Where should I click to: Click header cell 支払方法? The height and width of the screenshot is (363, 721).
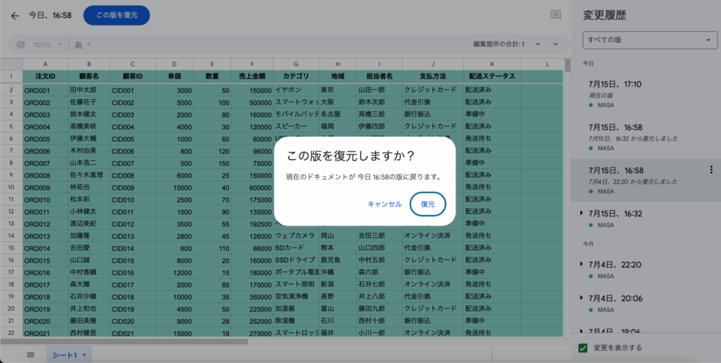point(433,76)
